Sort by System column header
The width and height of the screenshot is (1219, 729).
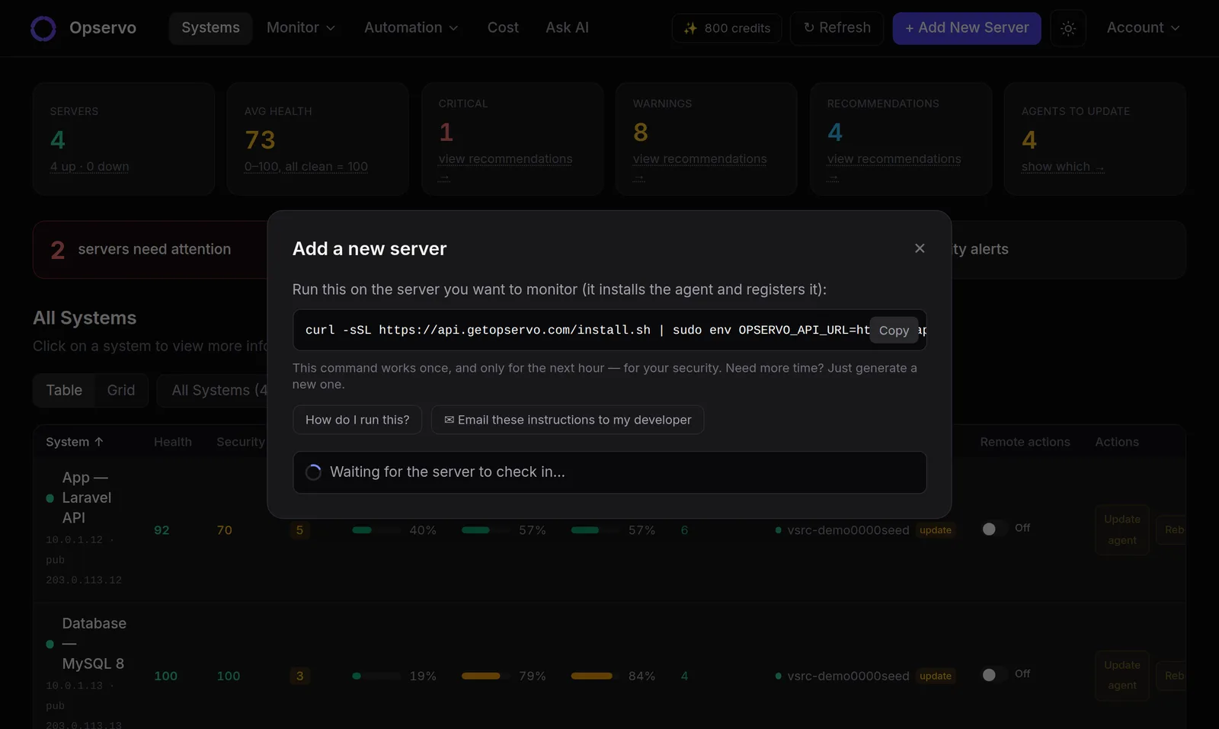click(74, 442)
